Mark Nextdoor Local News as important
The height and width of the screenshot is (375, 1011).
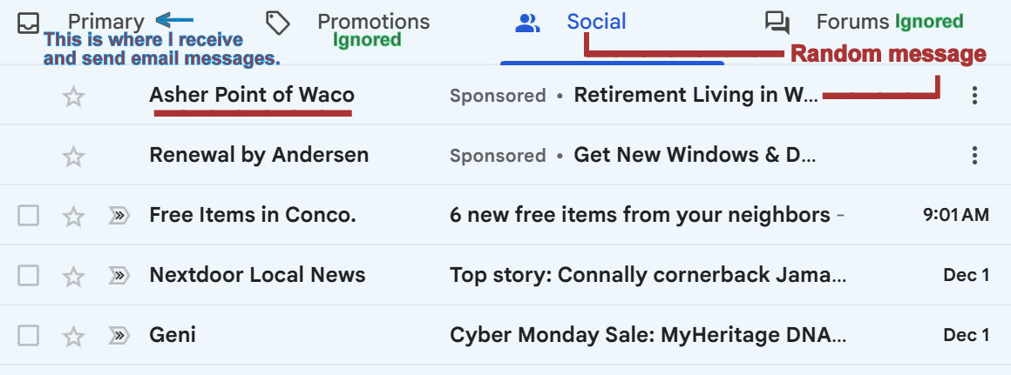(119, 277)
